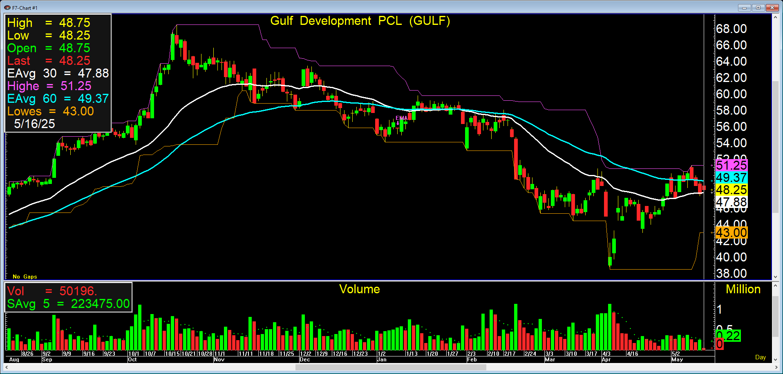Click the SAvg 5 = 223475.00 readout
This screenshot has height=374, width=783.
[68, 303]
